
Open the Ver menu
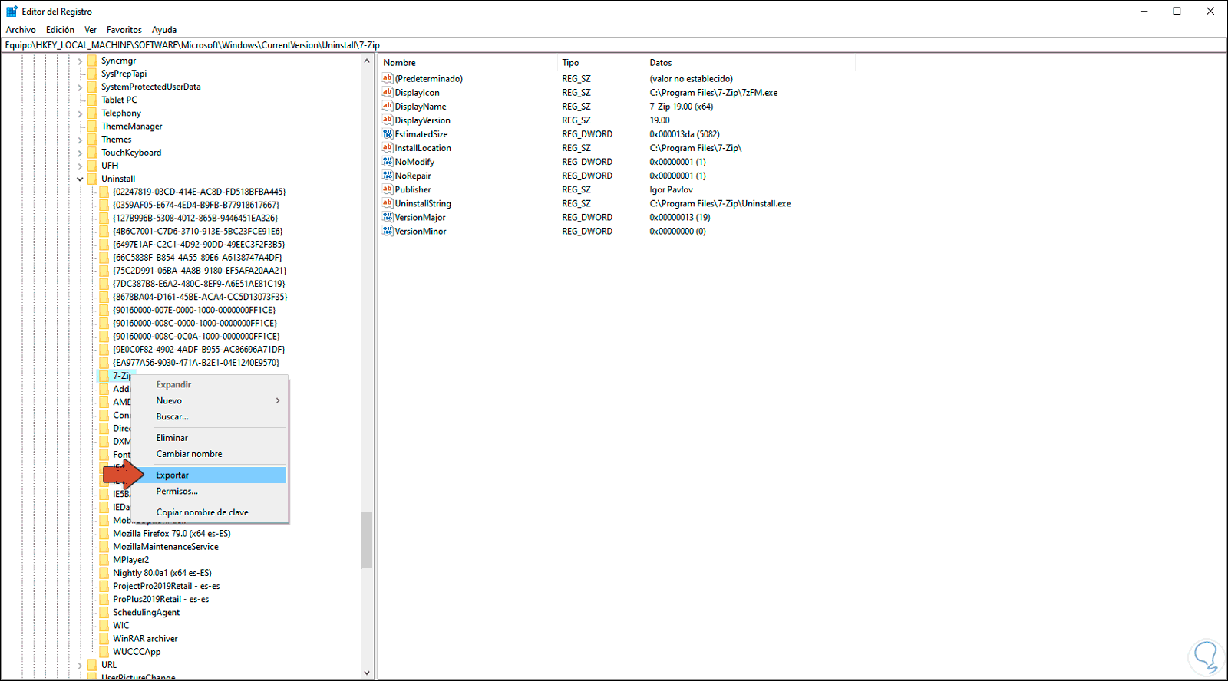coord(91,30)
